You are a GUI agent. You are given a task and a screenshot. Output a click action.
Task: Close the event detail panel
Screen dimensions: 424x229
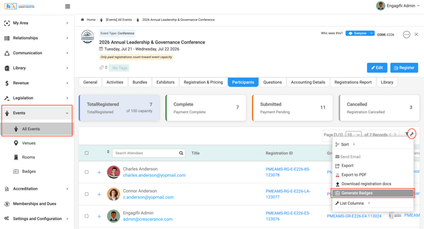tap(416, 34)
